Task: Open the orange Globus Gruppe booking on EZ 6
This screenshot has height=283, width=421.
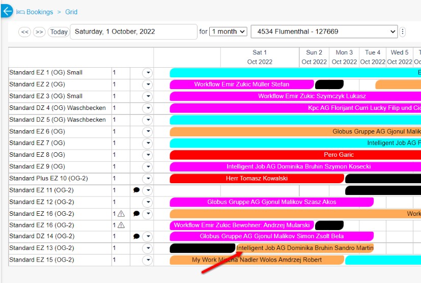Action: click(295, 131)
